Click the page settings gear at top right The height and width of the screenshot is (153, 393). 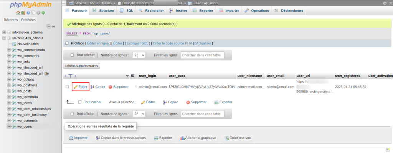tap(385, 3)
